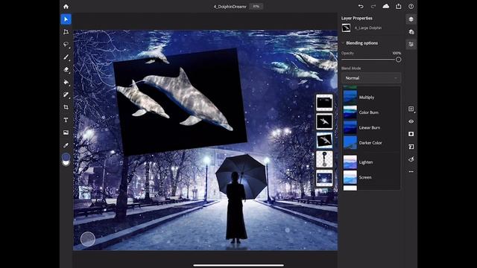
Task: Click the zoom percentage indicator
Action: coord(256,7)
